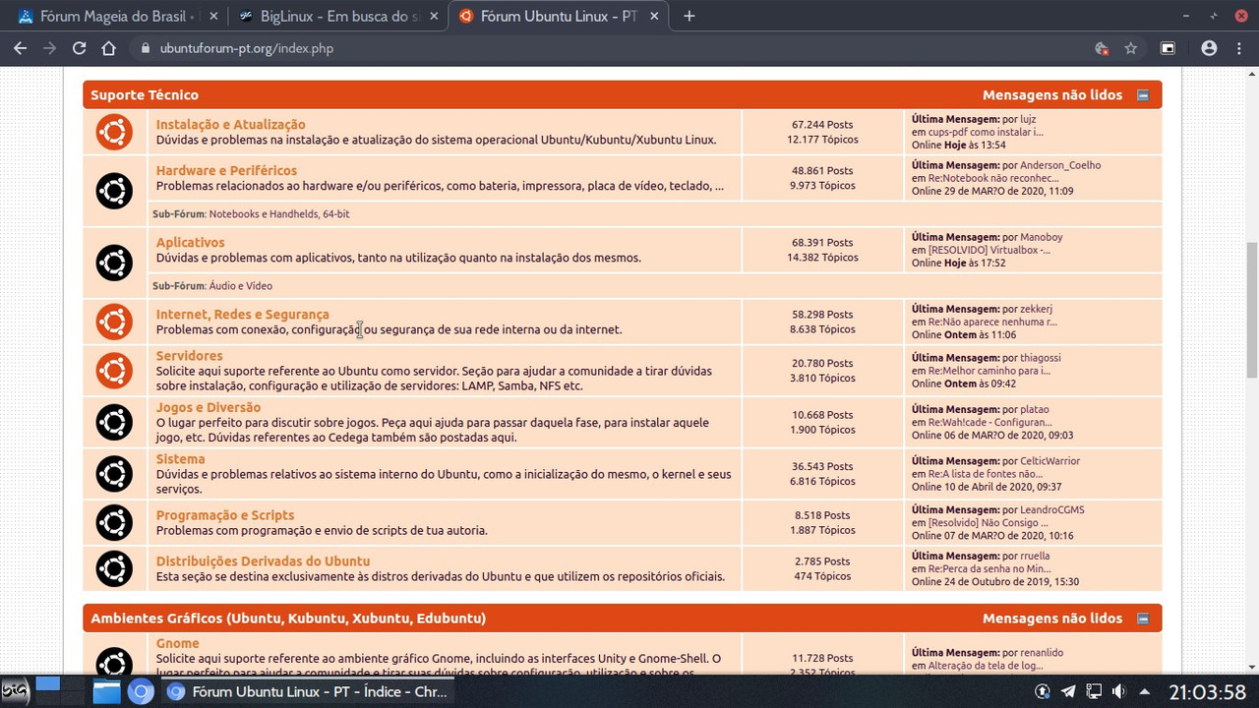The width and height of the screenshot is (1259, 708).
Task: Open the Notebooks e Handhelds sub-forum
Action: pos(263,213)
